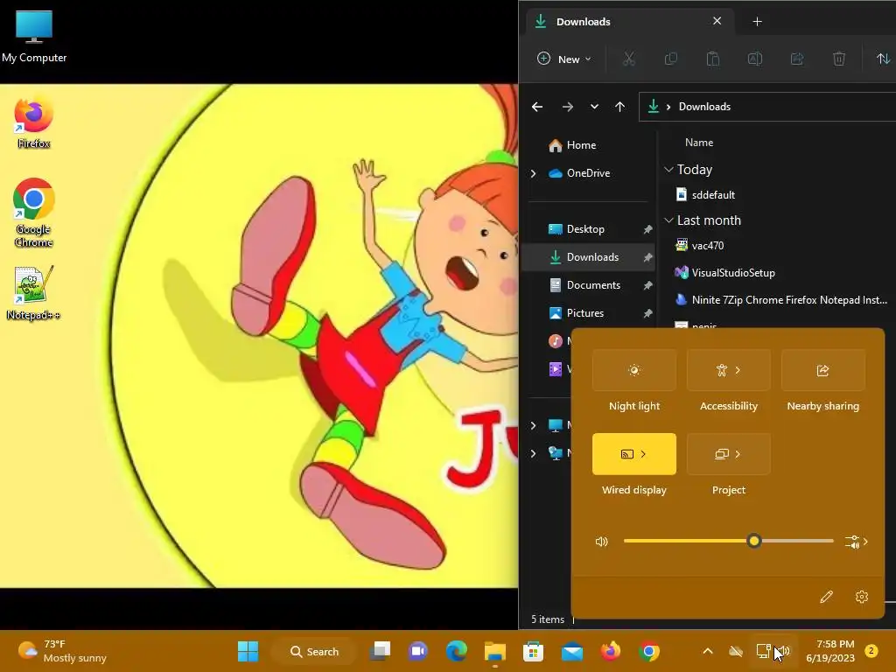Open the New item dropdown

564,59
